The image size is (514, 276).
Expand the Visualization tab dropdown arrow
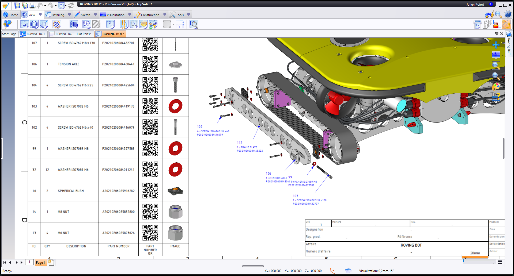click(x=130, y=15)
